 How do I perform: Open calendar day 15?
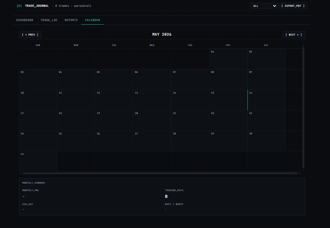coord(228,100)
